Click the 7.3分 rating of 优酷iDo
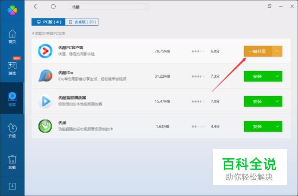This screenshot has height=196, width=298. 215,76
